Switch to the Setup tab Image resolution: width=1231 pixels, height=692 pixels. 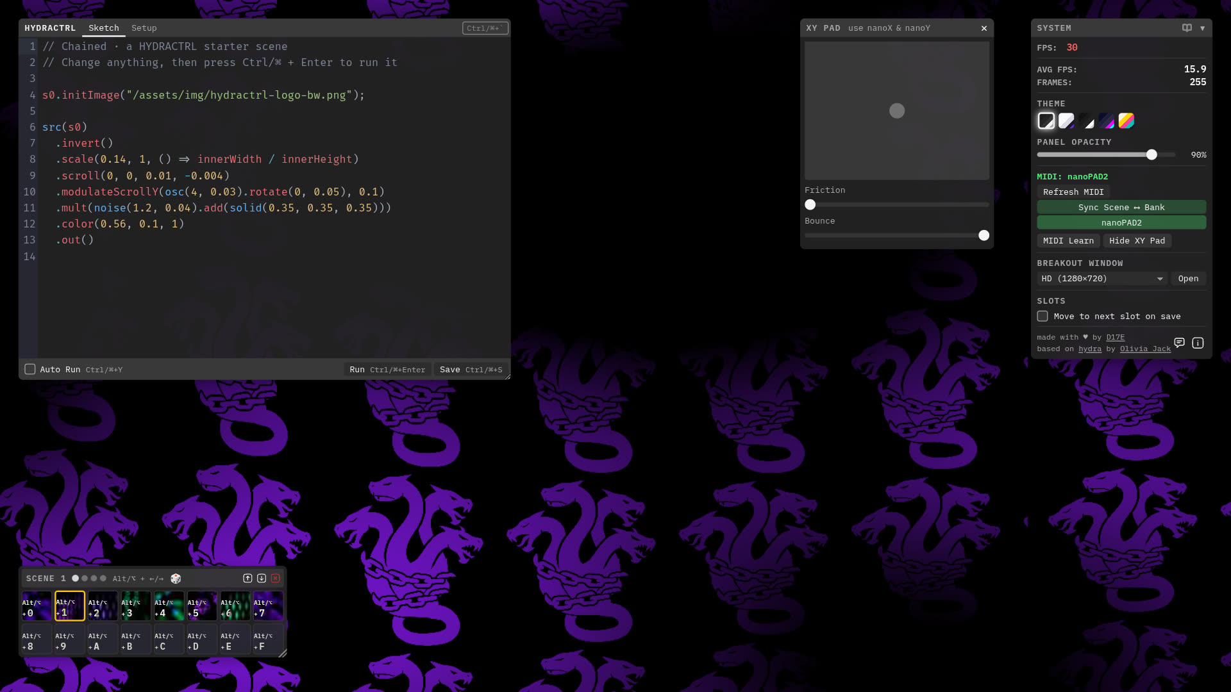(144, 28)
